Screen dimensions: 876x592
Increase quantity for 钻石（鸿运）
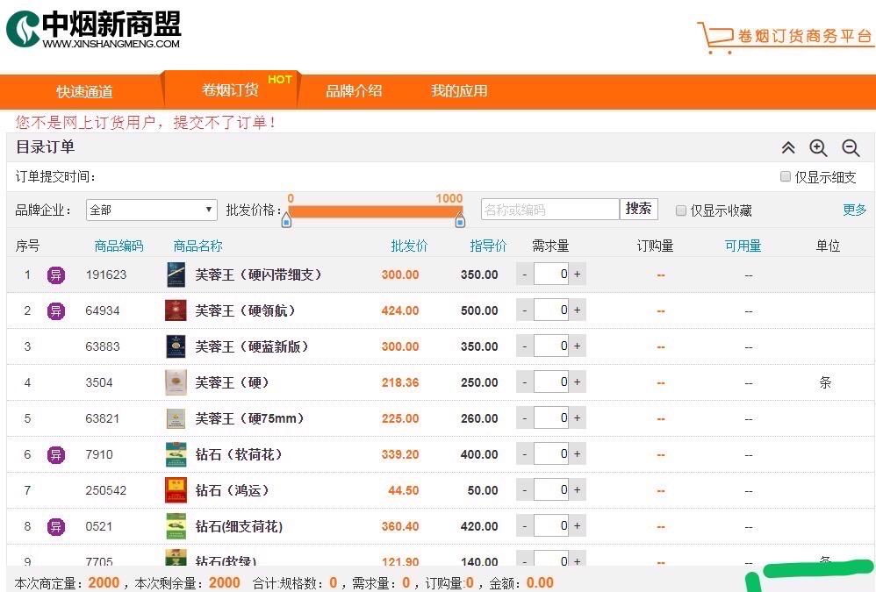pyautogui.click(x=577, y=489)
